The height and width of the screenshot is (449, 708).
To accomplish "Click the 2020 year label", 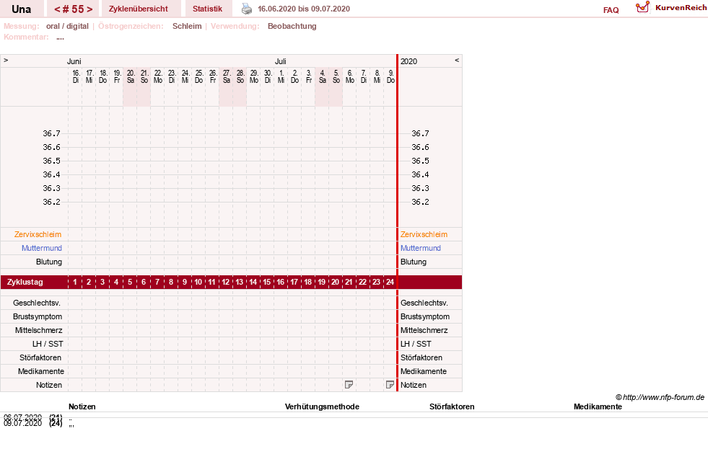I will [408, 61].
